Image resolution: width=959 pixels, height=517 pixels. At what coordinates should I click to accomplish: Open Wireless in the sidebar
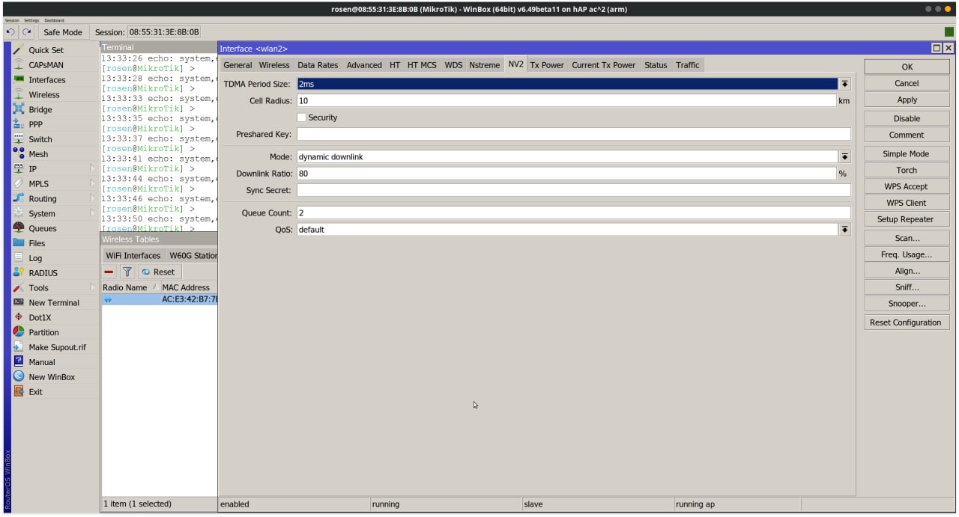pyautogui.click(x=44, y=95)
